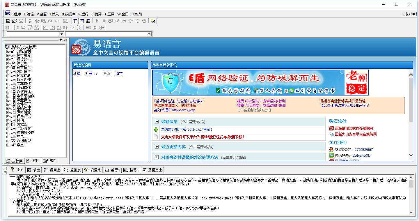Open the left toolbar combo box
This screenshot has width=419, height=221.
61,34
